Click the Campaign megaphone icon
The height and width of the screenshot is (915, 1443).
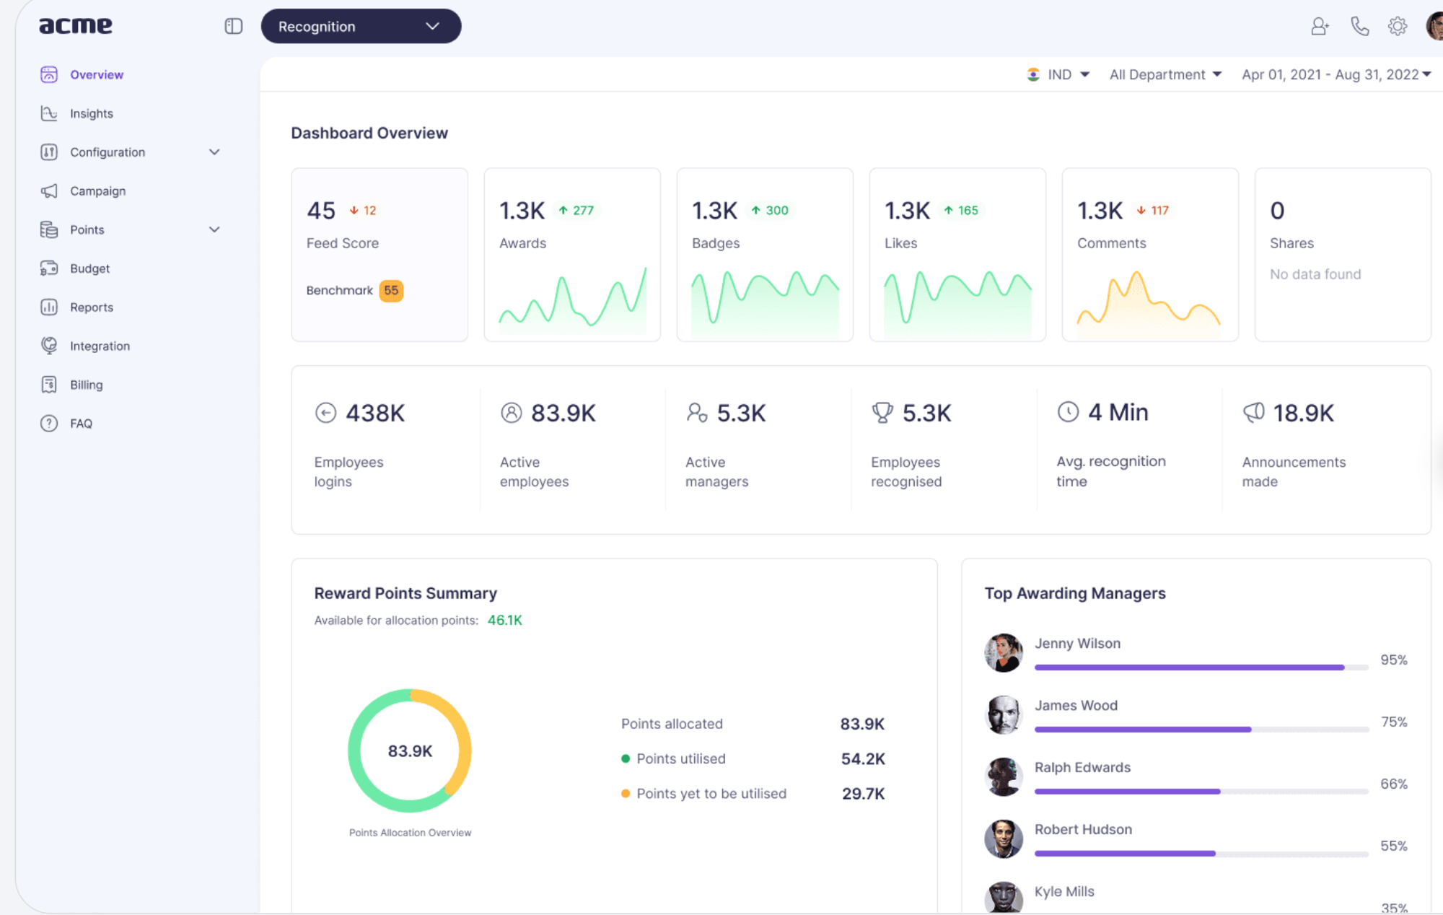tap(49, 191)
